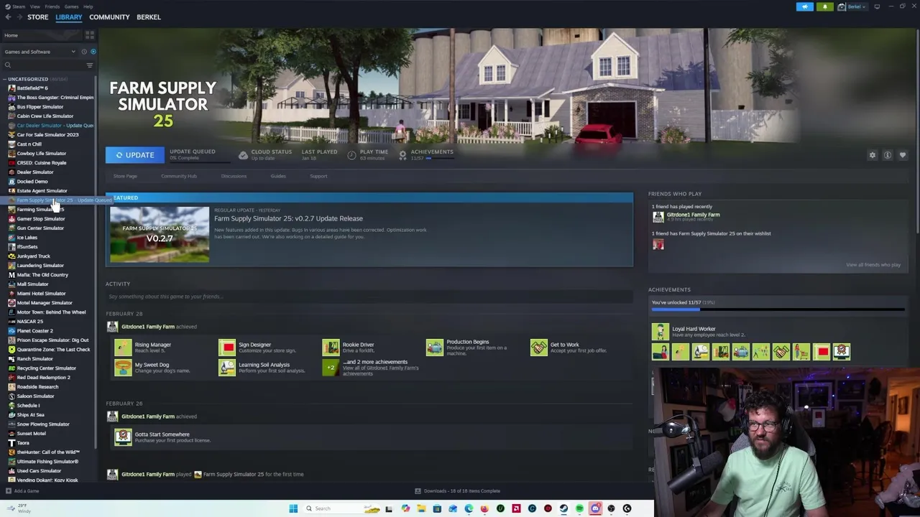Image resolution: width=920 pixels, height=517 pixels.
Task: Open the Windows Start button
Action: [x=293, y=508]
